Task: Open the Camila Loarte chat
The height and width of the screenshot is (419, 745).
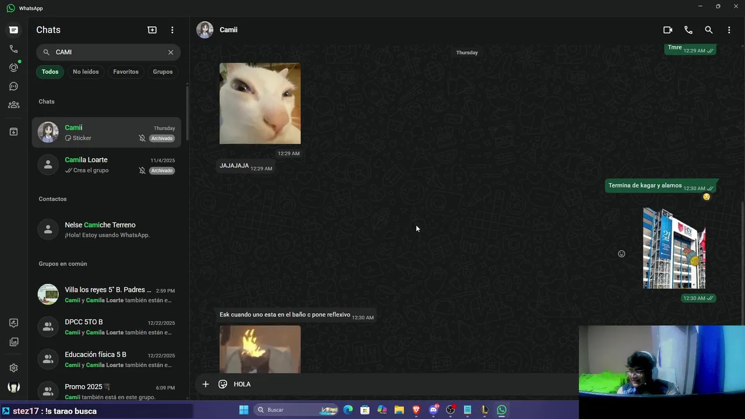Action: pos(107,165)
